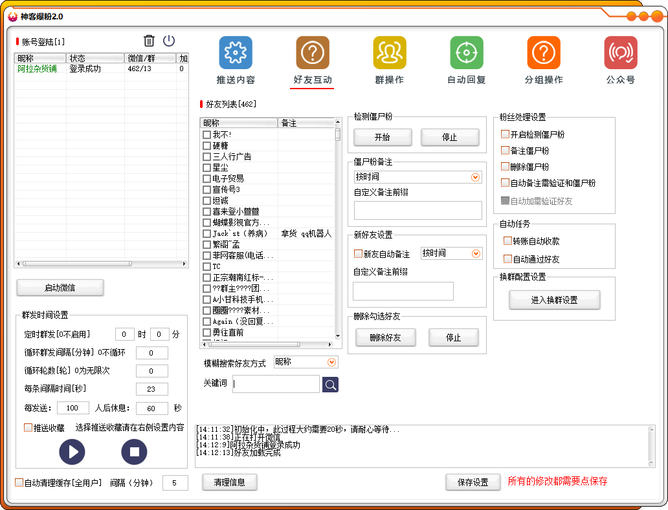Open 自动回复 via its target icon

click(467, 52)
